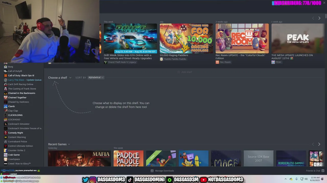Open the Choose a shelf dropdown

click(x=60, y=78)
